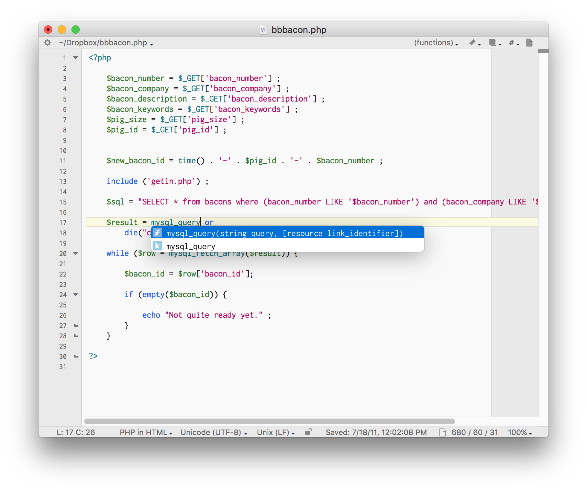This screenshot has height=492, width=587.
Task: Collapse the while loop fold at line 20
Action: (x=76, y=253)
